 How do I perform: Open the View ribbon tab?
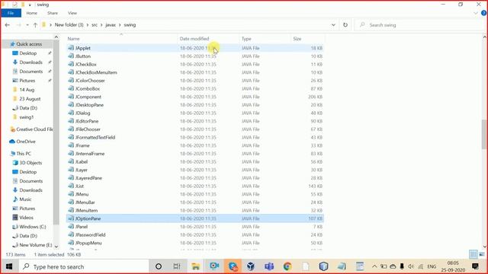click(x=72, y=13)
